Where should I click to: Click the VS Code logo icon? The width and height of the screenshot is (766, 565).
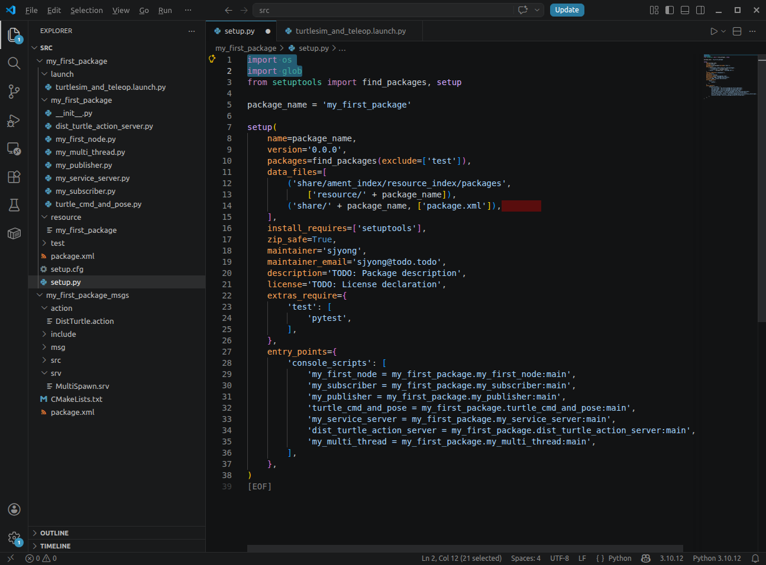(11, 10)
